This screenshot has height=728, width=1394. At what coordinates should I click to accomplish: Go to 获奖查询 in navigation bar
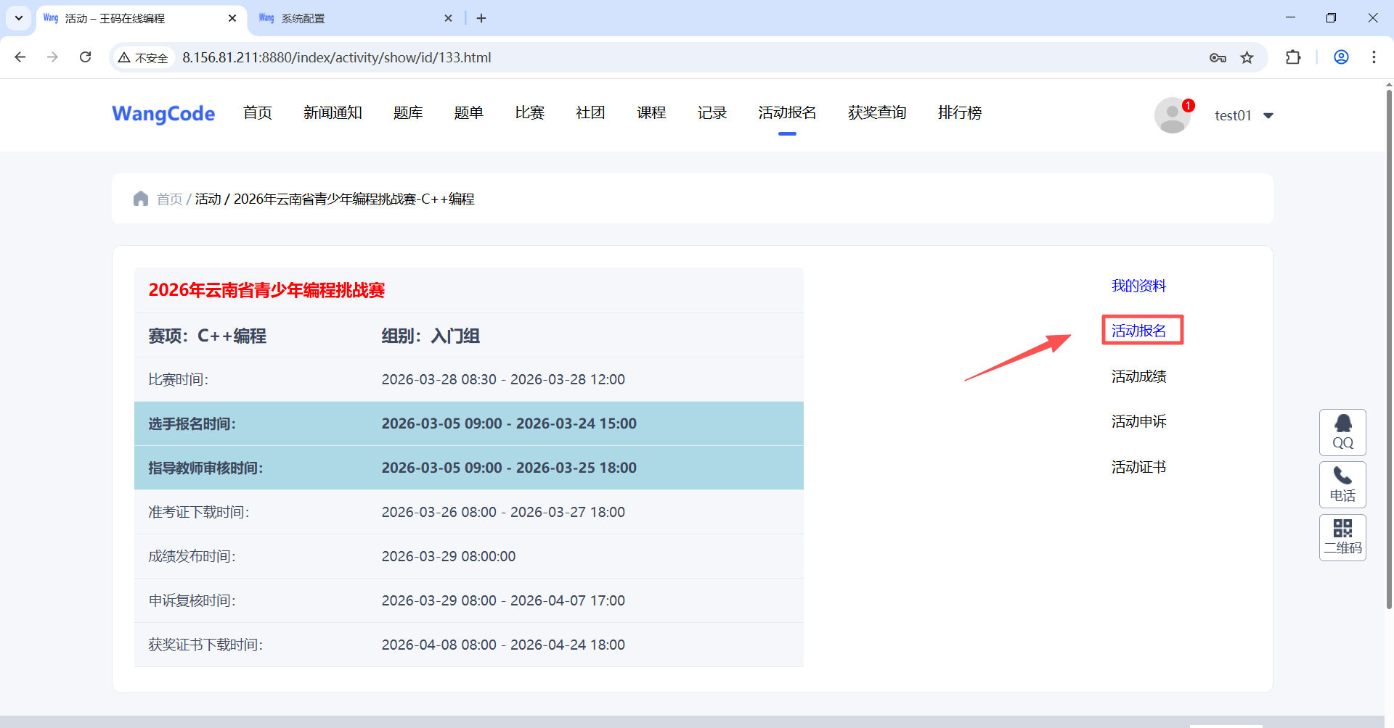tap(877, 112)
